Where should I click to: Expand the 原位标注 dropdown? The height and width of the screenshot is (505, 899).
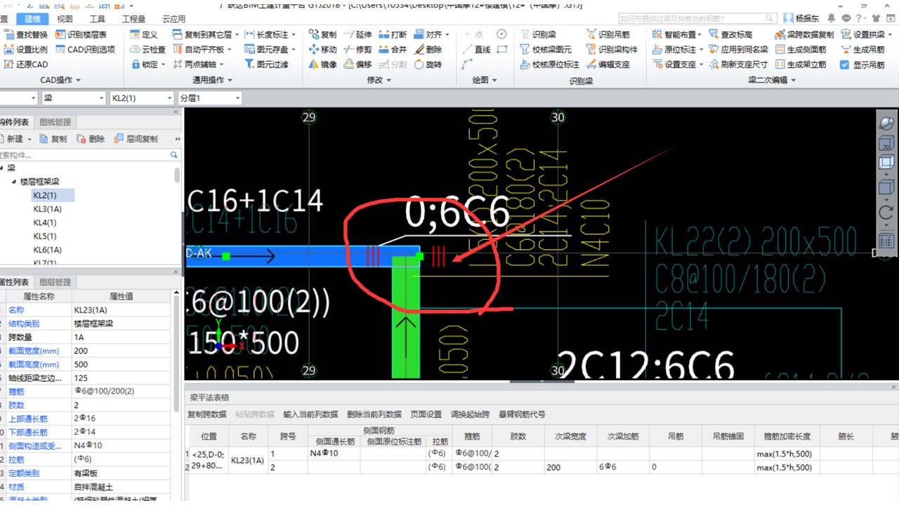point(700,49)
